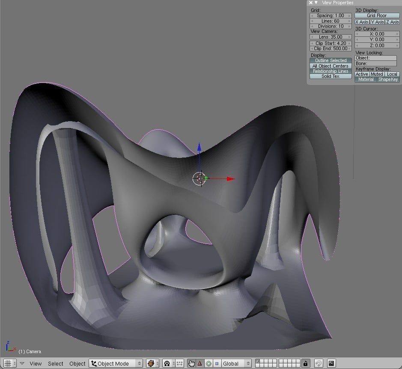Open the Global orientation dropdown
402x369 pixels.
235,363
